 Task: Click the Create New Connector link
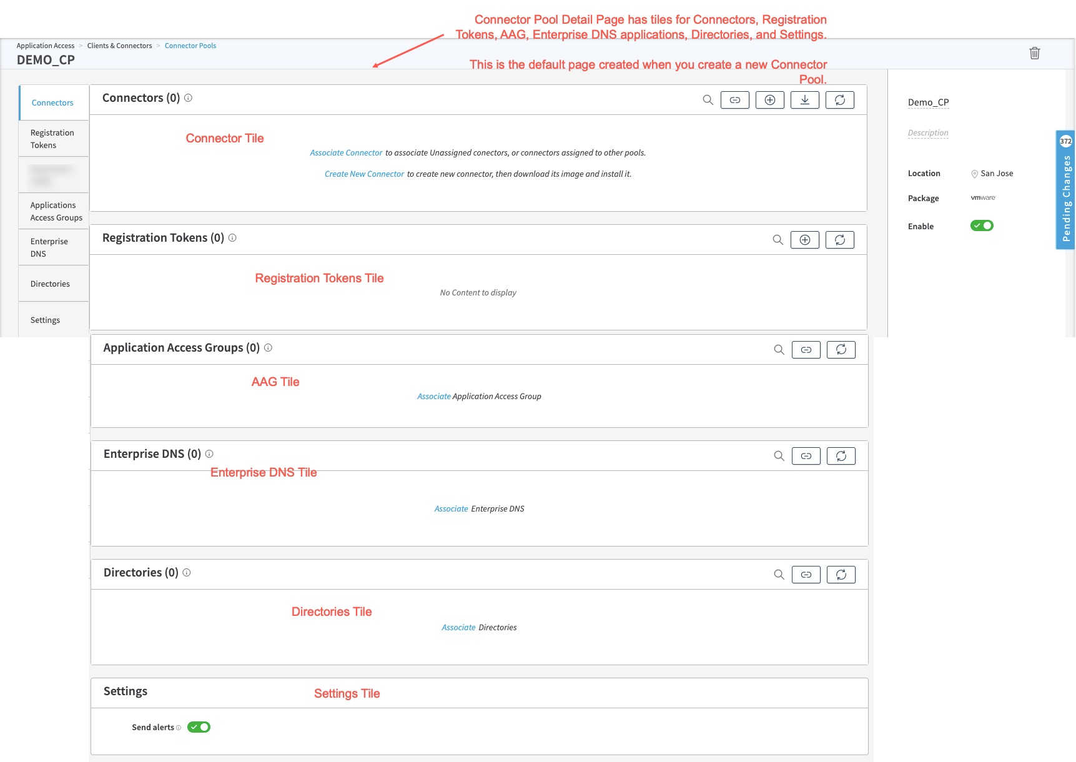(364, 174)
